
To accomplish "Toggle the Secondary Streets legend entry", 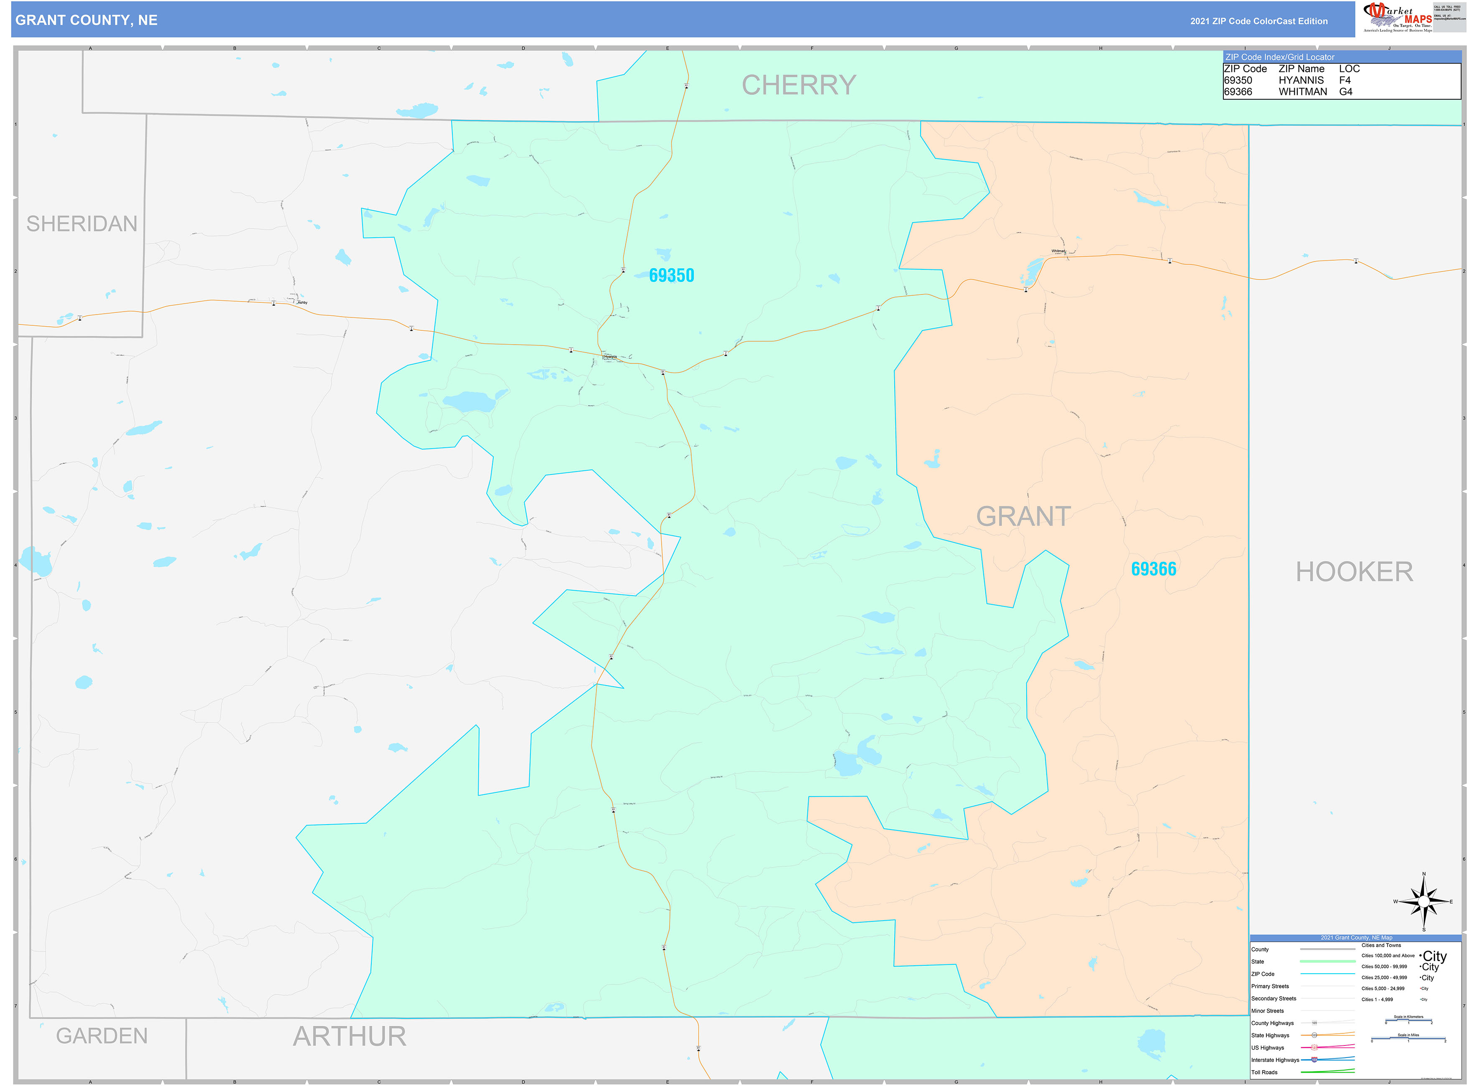I will pyautogui.click(x=1274, y=999).
